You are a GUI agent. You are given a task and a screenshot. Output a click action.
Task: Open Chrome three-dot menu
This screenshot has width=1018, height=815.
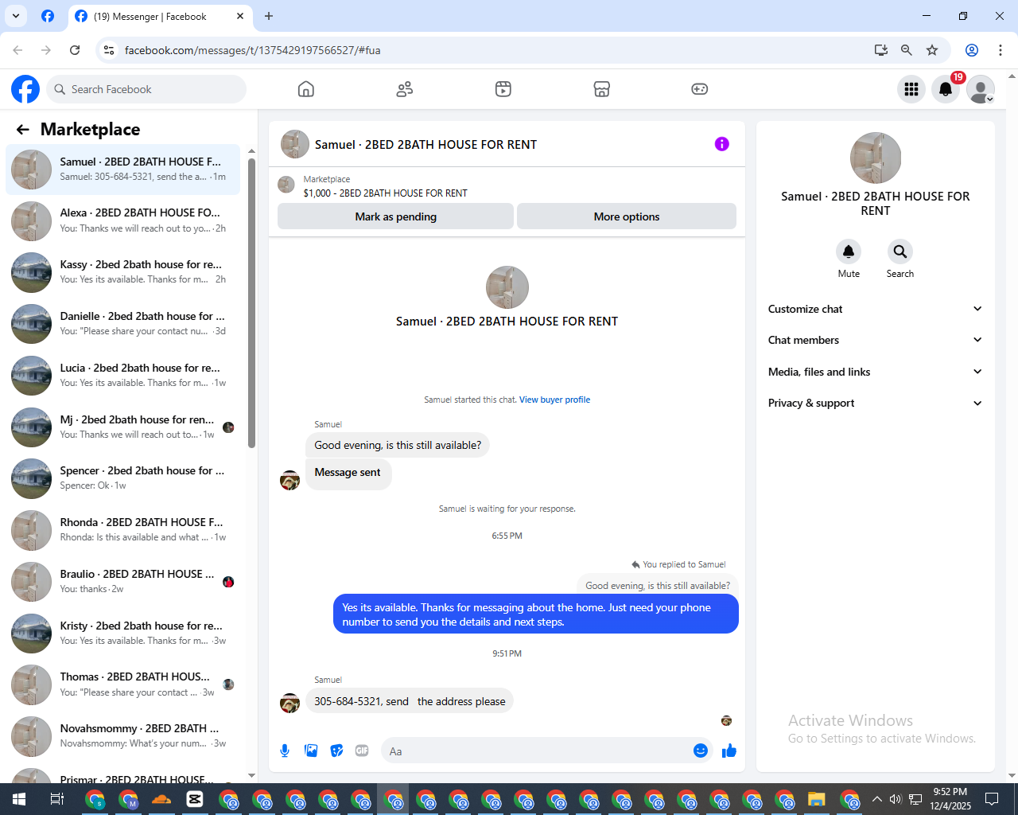point(1001,50)
